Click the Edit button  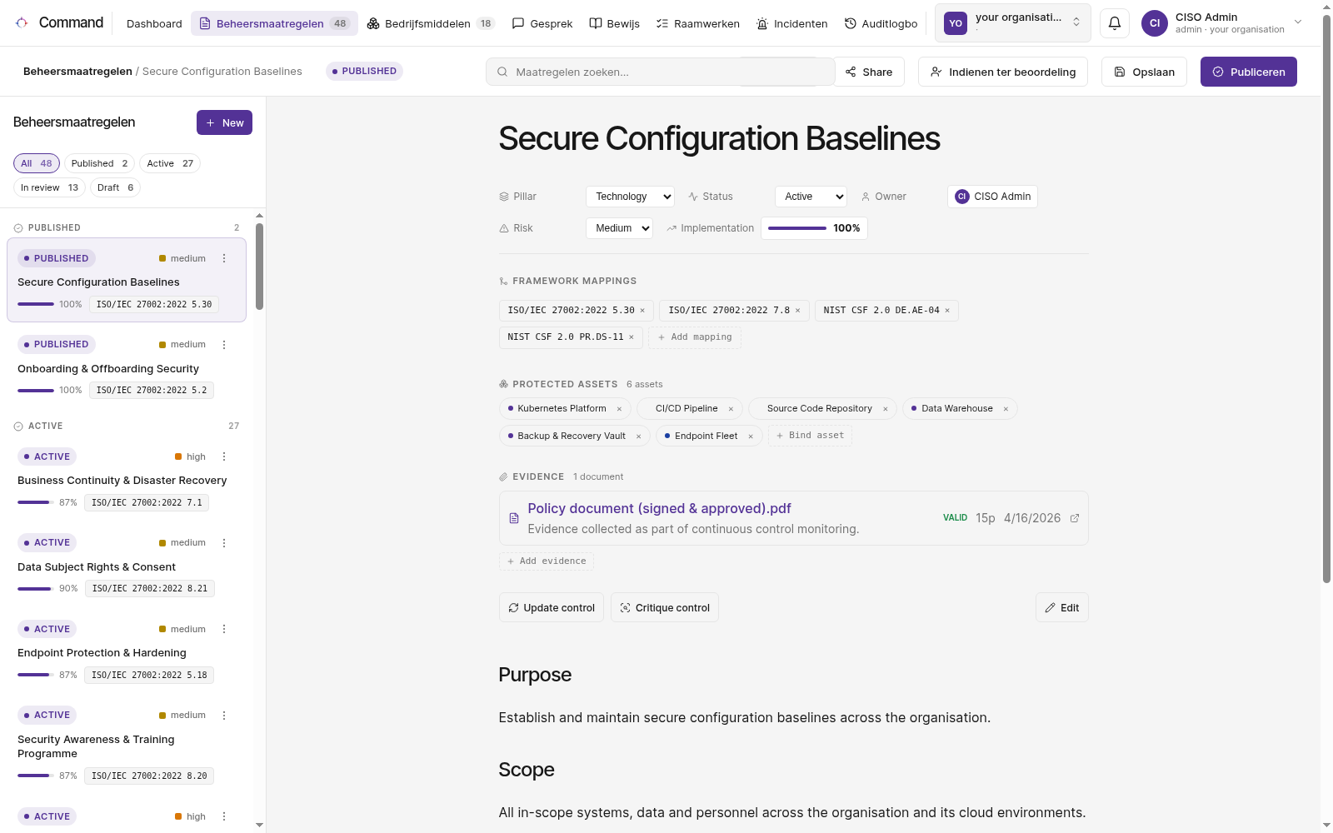(1062, 607)
